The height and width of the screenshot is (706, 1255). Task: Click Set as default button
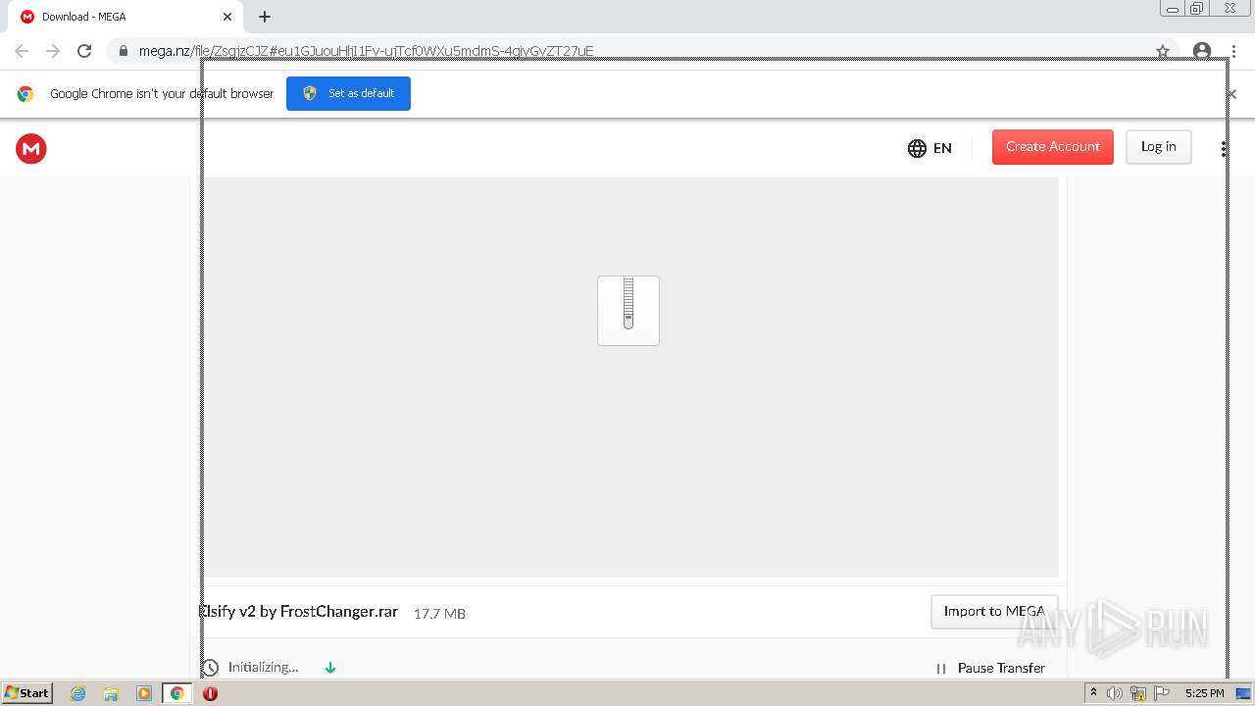coord(348,93)
